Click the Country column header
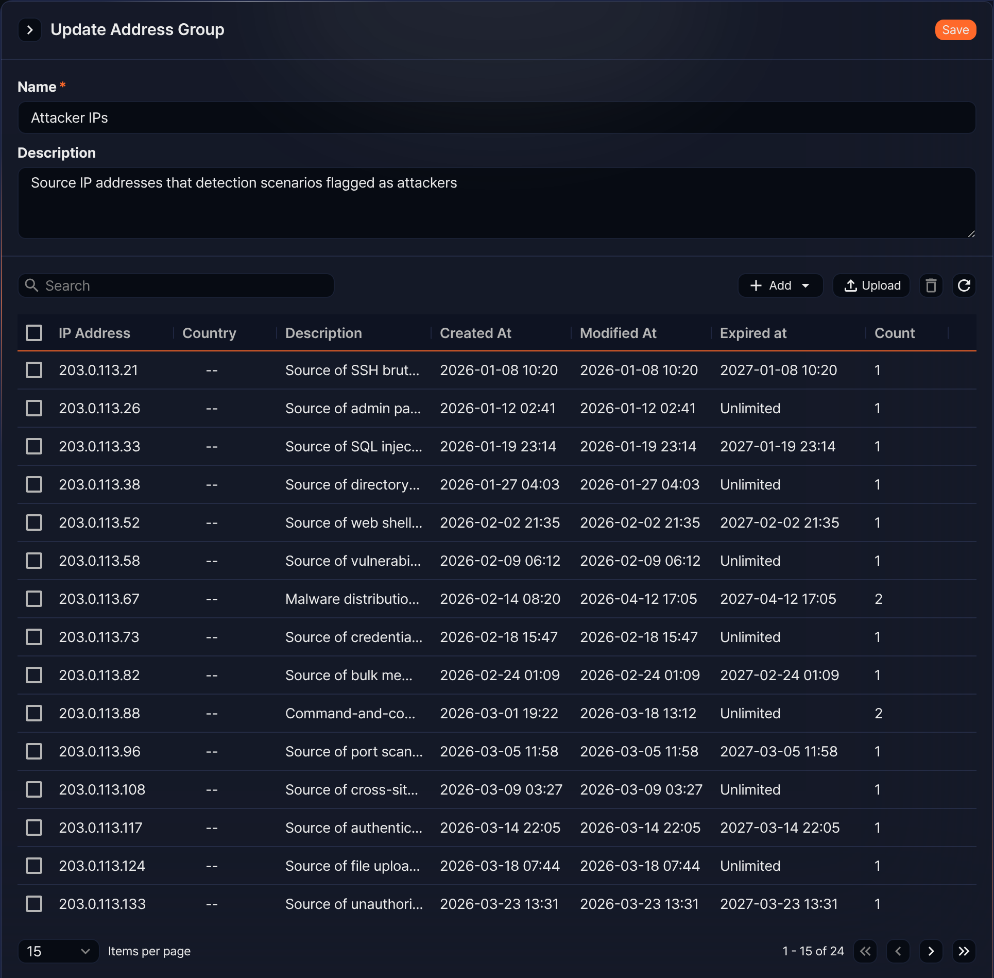The image size is (994, 978). 209,333
